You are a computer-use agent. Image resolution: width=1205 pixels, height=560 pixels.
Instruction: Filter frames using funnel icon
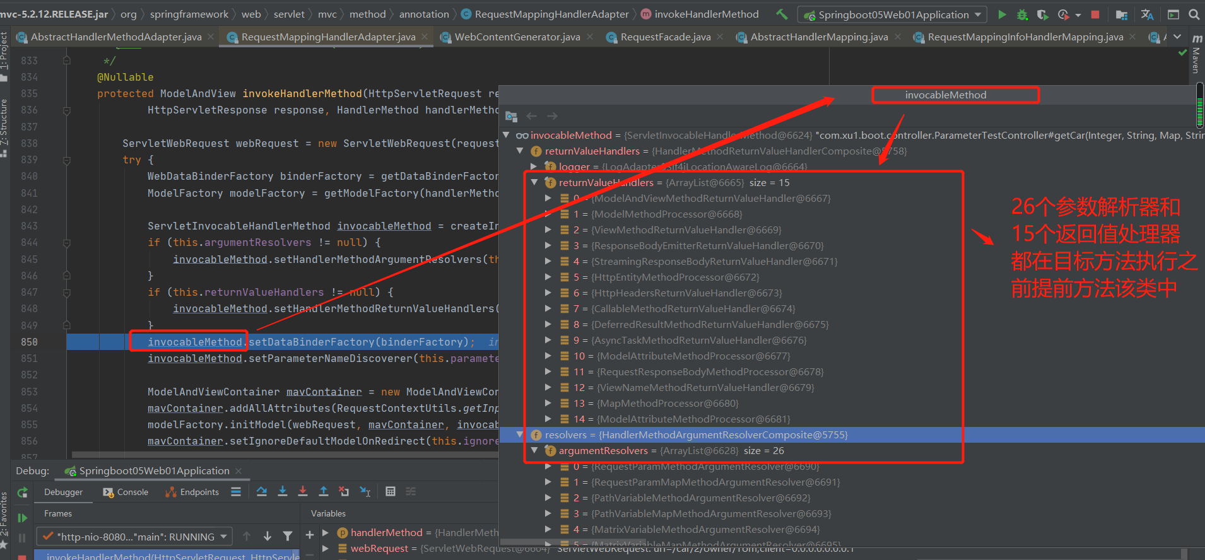[x=288, y=536]
